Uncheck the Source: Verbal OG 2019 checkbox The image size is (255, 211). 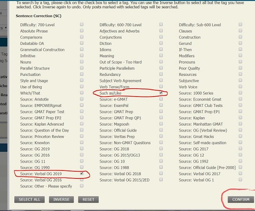[82, 174]
